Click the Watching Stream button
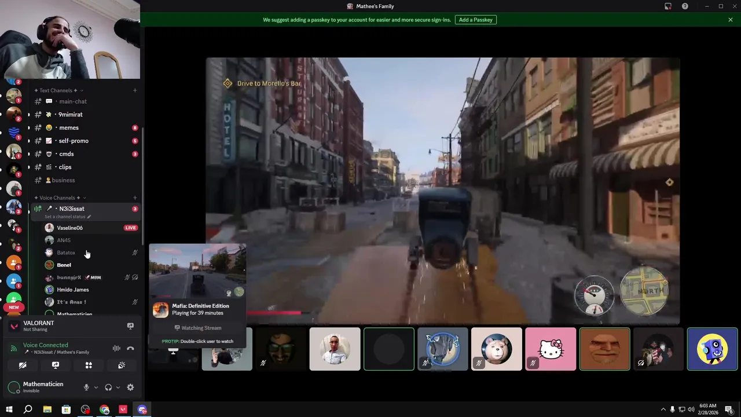 pos(197,328)
